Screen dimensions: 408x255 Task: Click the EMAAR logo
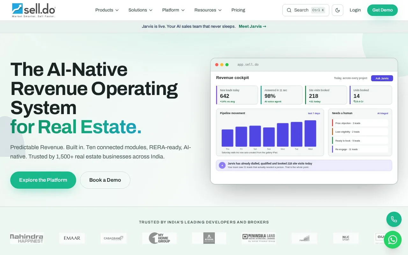(72, 238)
